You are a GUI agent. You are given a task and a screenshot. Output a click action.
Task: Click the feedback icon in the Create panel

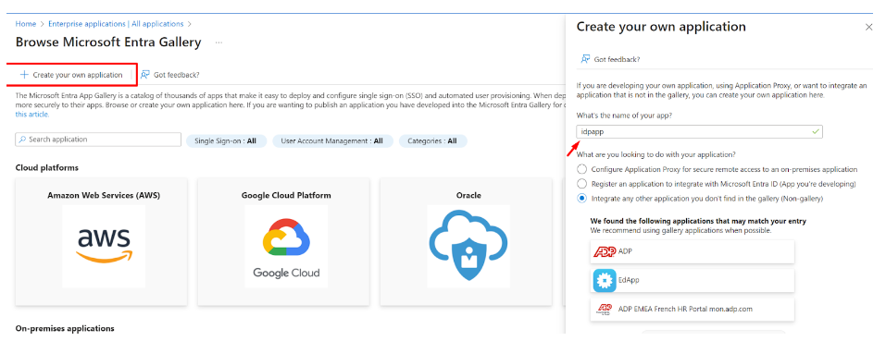[585, 59]
